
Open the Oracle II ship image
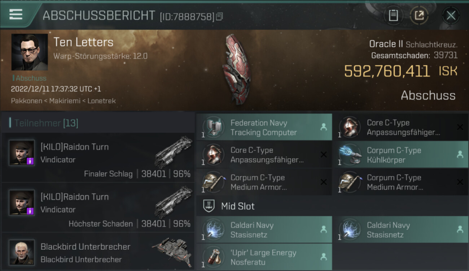pos(236,69)
